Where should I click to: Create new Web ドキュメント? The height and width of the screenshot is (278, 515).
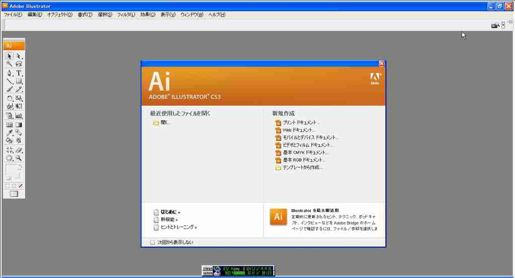[x=295, y=130]
